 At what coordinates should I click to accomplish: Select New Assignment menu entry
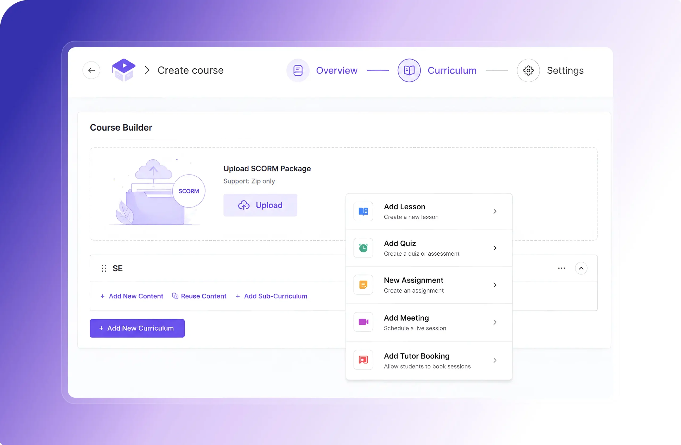click(x=429, y=285)
